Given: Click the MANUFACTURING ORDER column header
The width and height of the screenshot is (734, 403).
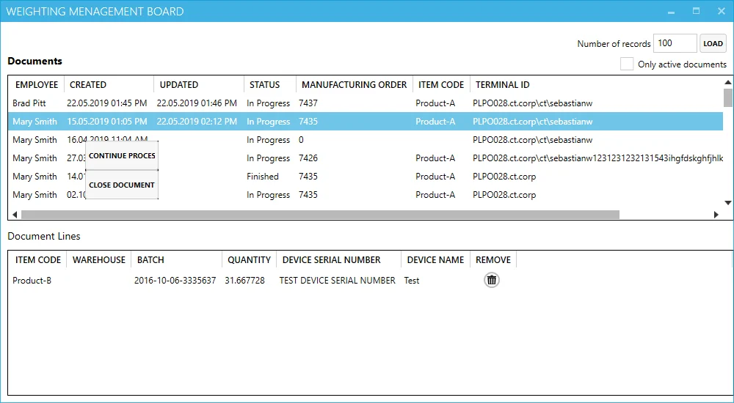Looking at the screenshot, I should click(355, 84).
